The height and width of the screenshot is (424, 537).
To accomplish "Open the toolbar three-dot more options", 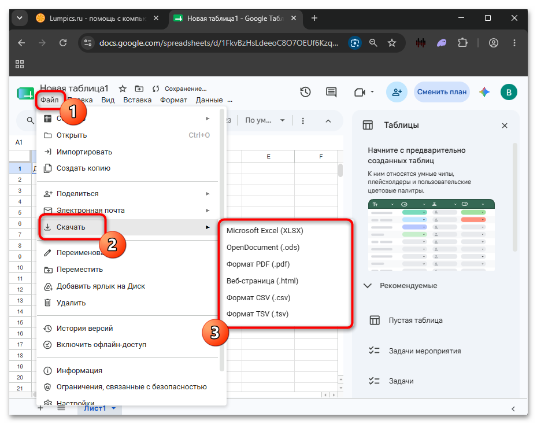I will click(303, 121).
